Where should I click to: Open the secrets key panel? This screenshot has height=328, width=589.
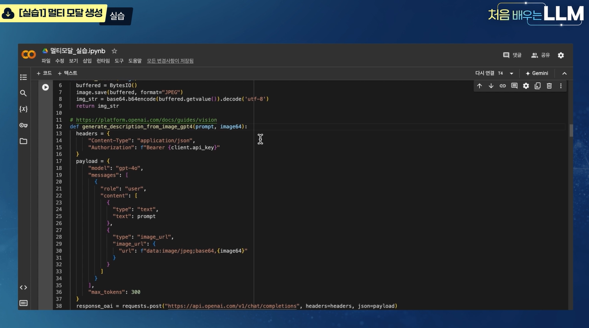[23, 125]
